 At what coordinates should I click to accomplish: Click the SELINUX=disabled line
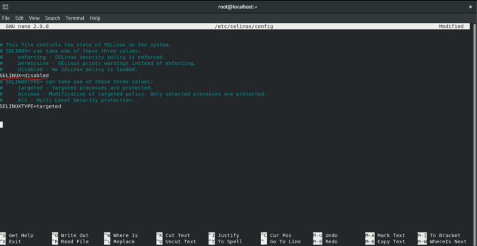click(x=25, y=76)
